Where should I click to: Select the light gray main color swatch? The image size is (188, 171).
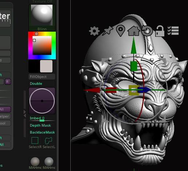[46, 66]
